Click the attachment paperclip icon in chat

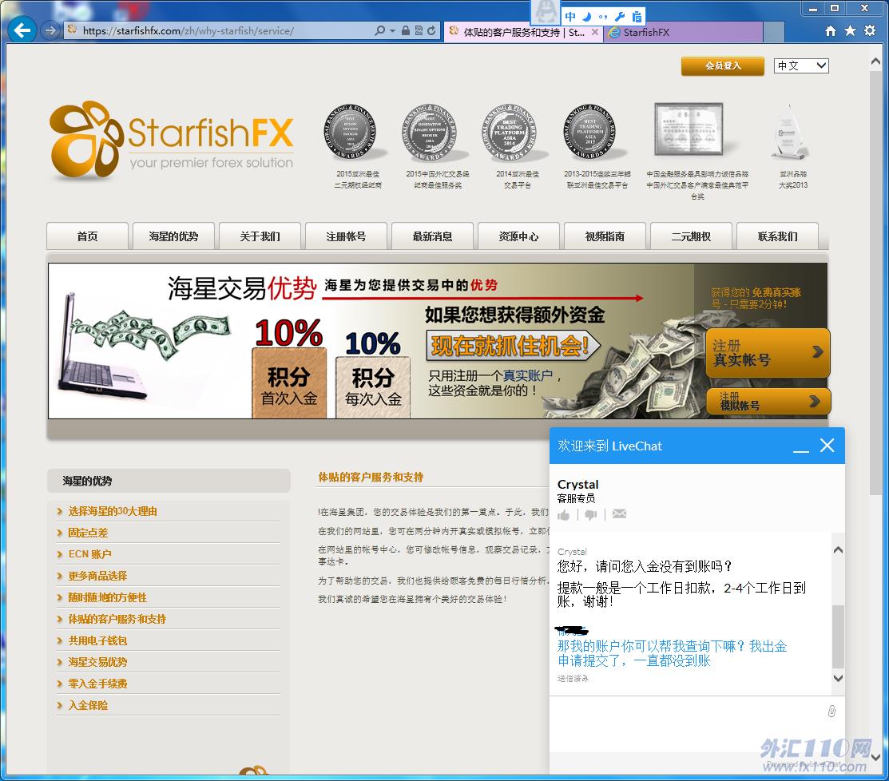click(831, 711)
